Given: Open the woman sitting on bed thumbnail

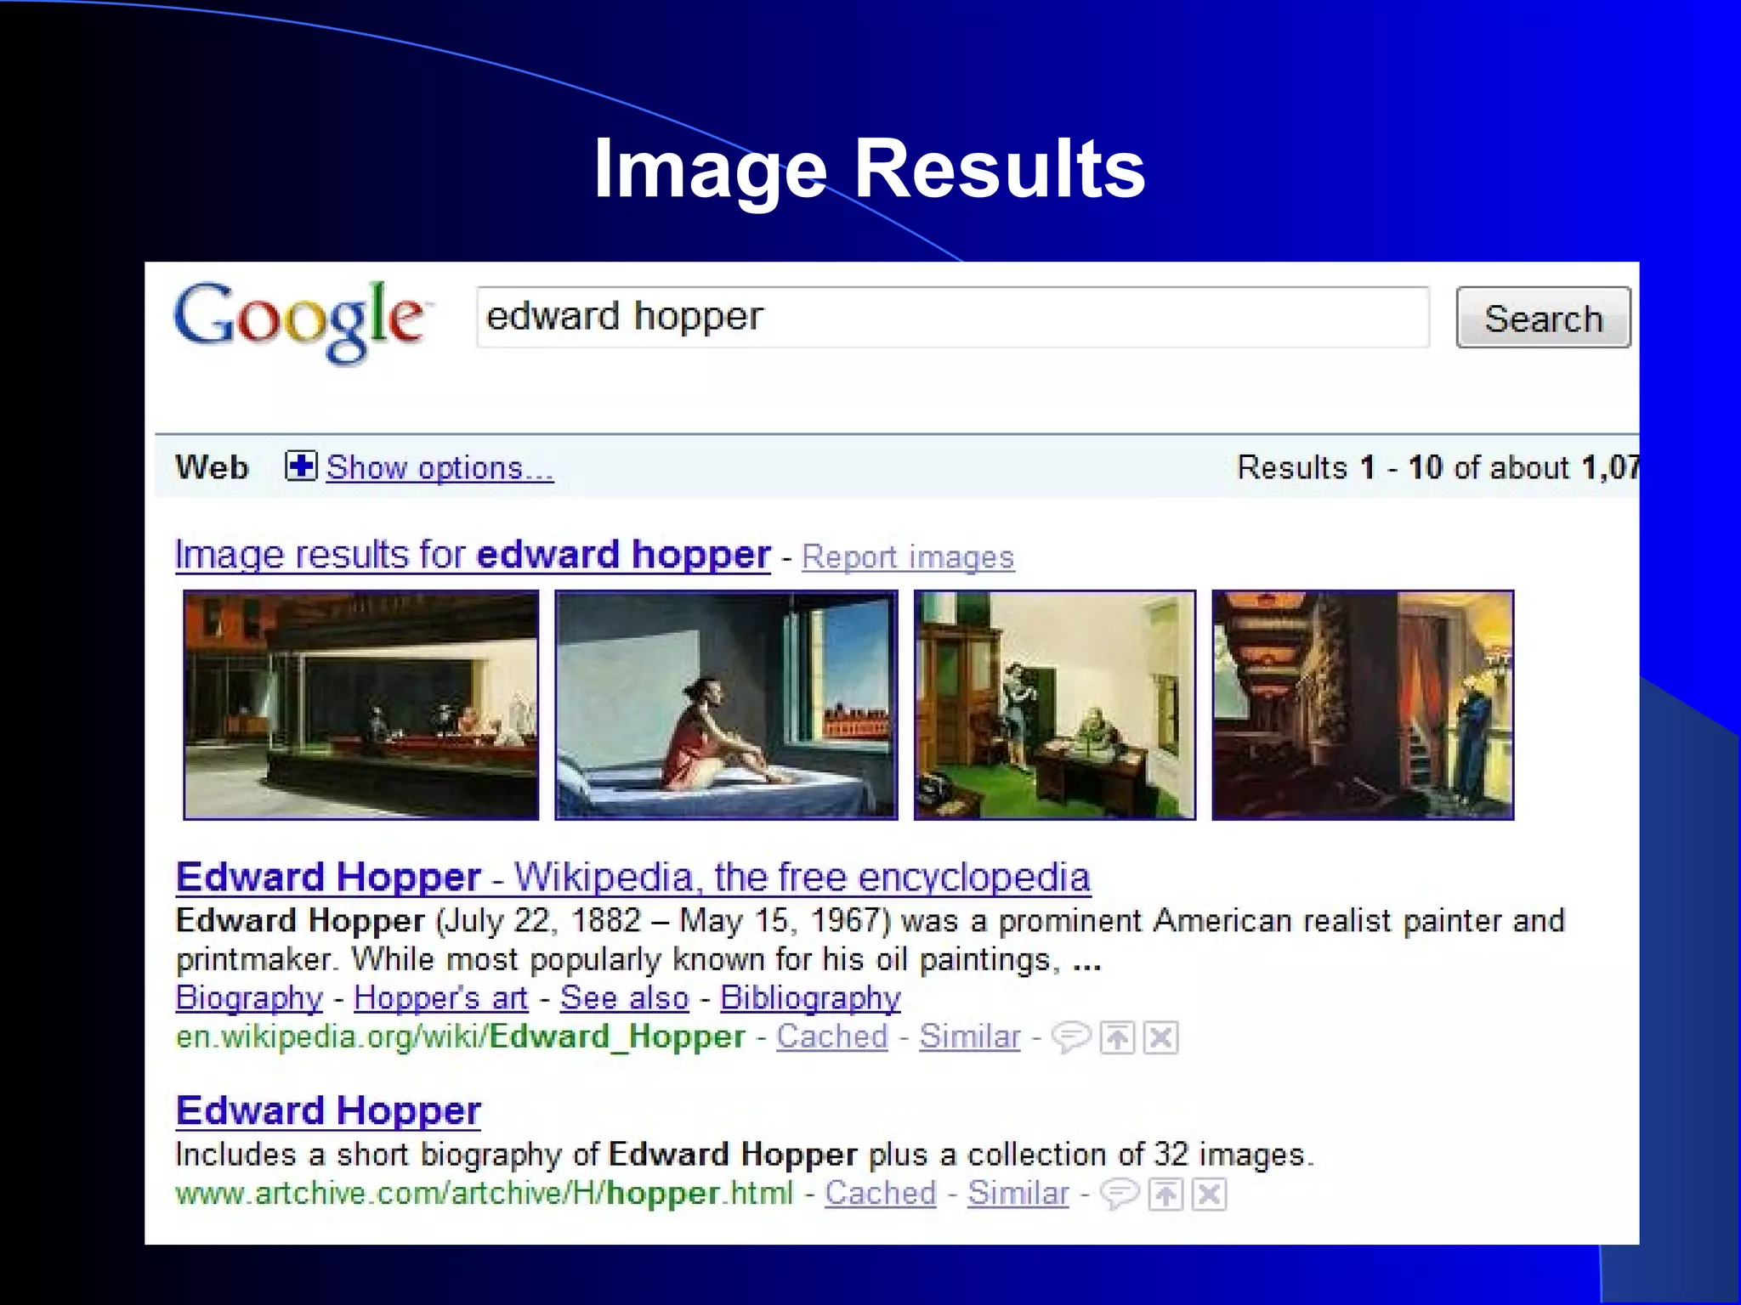Looking at the screenshot, I should coord(726,705).
